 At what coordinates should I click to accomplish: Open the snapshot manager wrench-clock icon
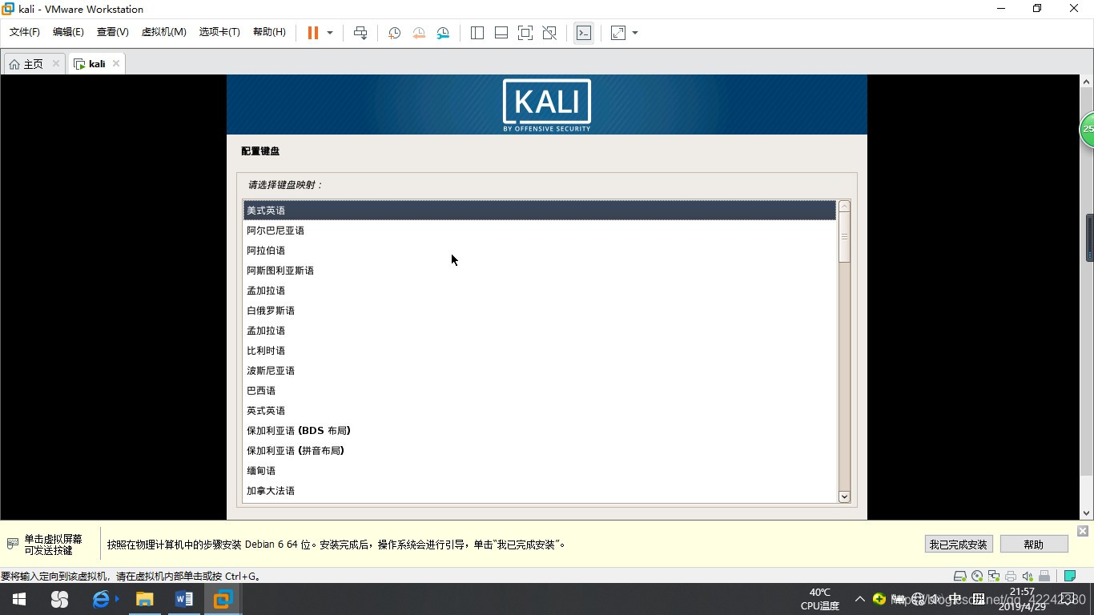443,33
